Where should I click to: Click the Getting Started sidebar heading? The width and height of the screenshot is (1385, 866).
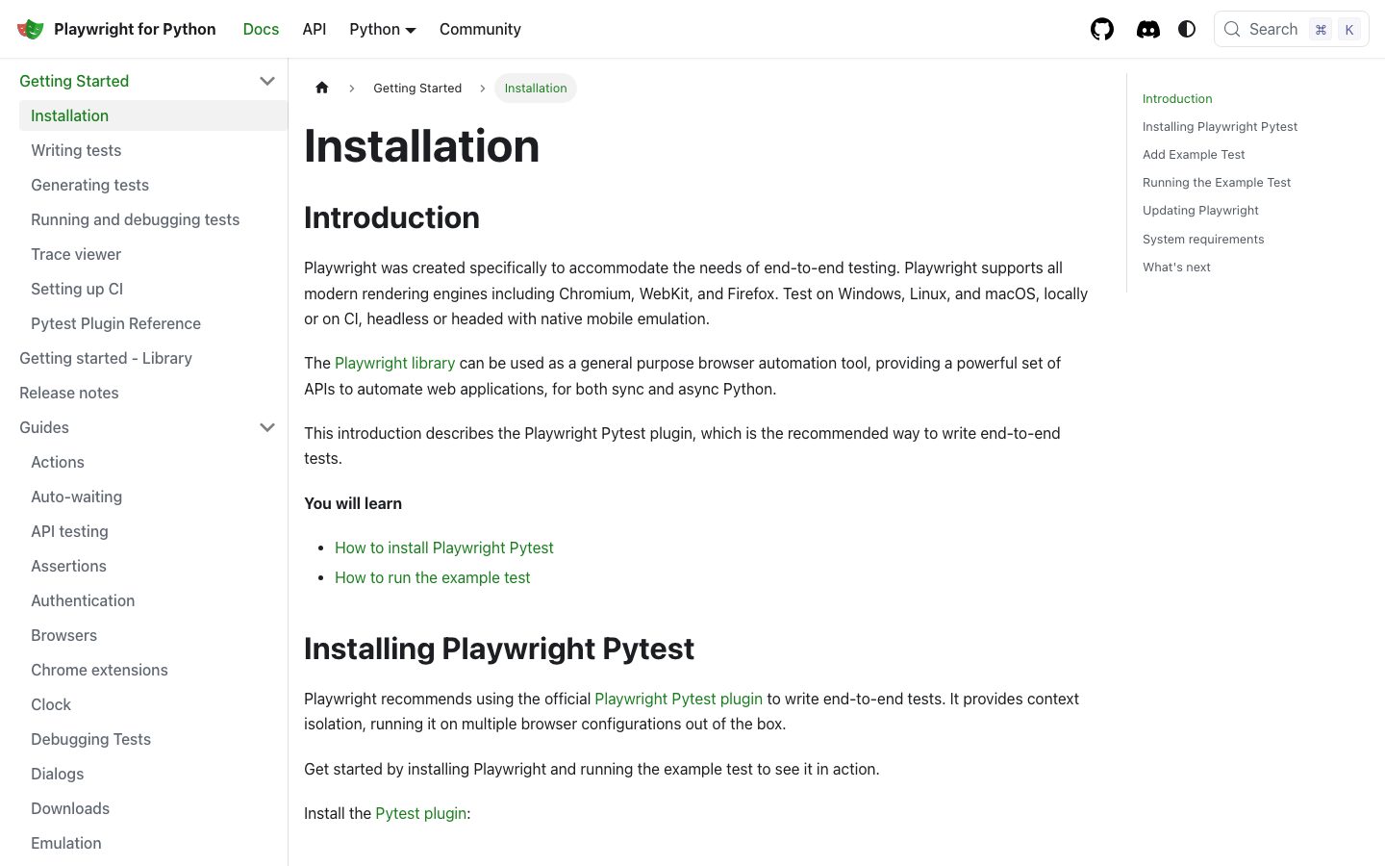[x=74, y=81]
